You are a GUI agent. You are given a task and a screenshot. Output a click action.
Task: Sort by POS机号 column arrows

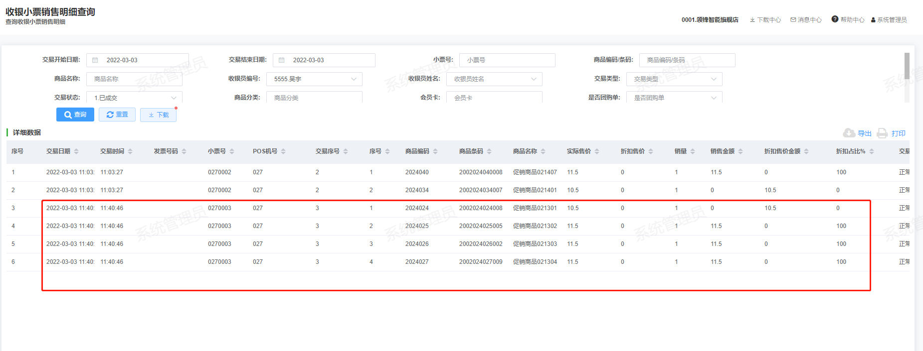[x=283, y=151]
